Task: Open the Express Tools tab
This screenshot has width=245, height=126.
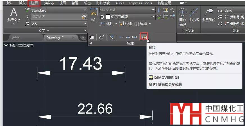Action: [x=140, y=3]
